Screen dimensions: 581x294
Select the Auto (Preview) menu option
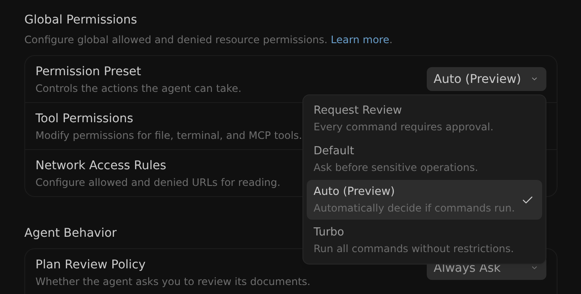pyautogui.click(x=424, y=200)
